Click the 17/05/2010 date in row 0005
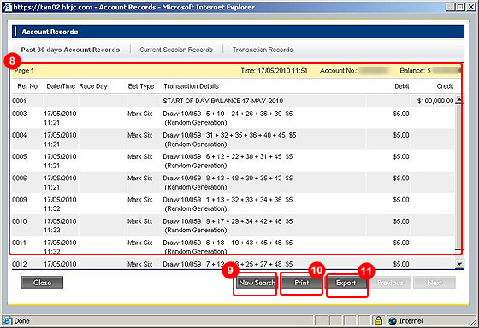The width and height of the screenshot is (479, 328). [60, 156]
